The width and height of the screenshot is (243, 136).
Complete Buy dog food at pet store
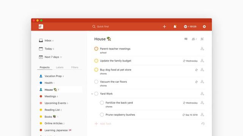click(96, 70)
